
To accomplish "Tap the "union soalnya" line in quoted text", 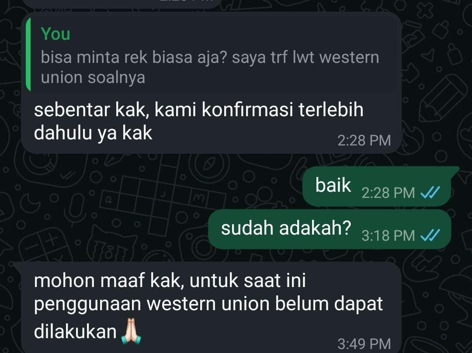I will tap(93, 77).
